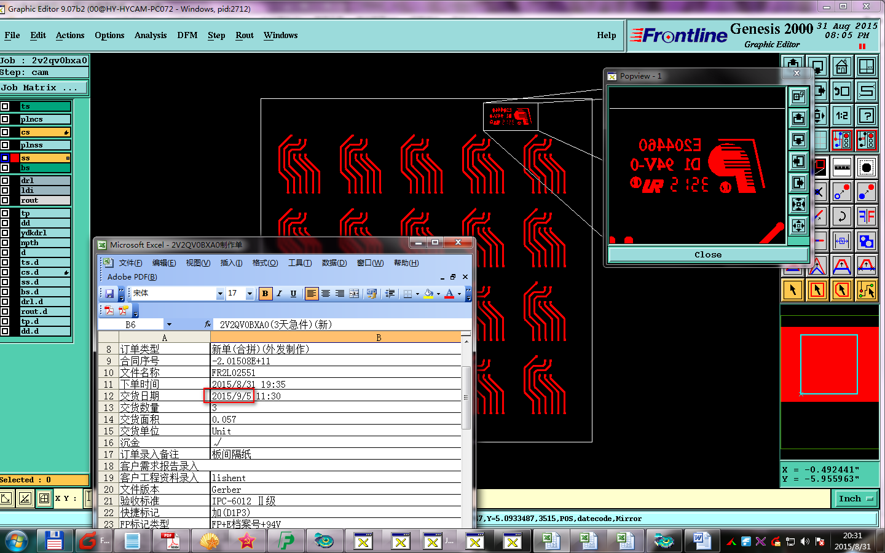Click Convert to Adobe PDF icon
Image resolution: width=885 pixels, height=553 pixels.
coord(109,310)
